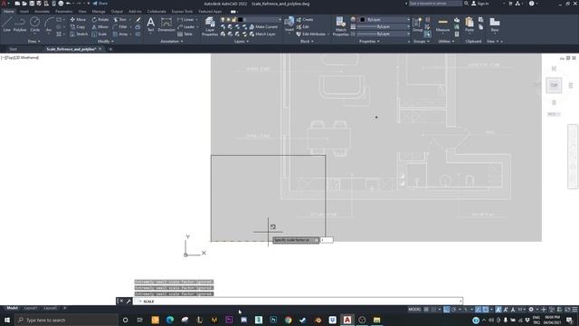579x326 pixels.
Task: Select the Circle tool
Action: point(34,24)
